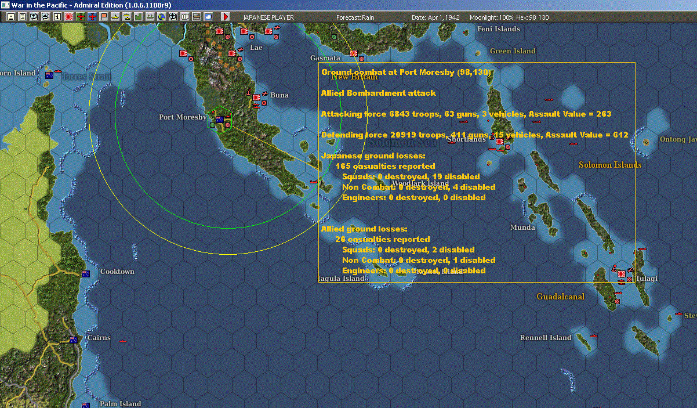697x408 pixels.
Task: Click the red play arrow button
Action: pos(226,17)
